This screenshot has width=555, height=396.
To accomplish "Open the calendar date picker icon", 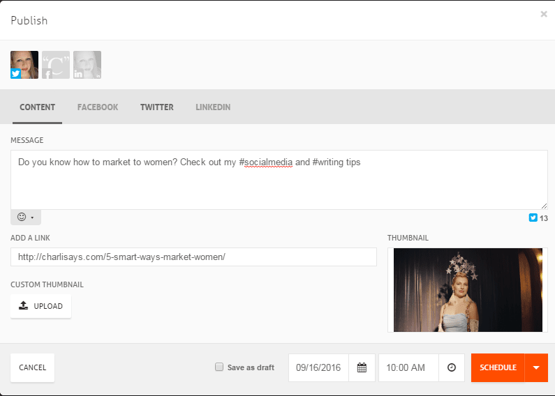I will tap(362, 367).
